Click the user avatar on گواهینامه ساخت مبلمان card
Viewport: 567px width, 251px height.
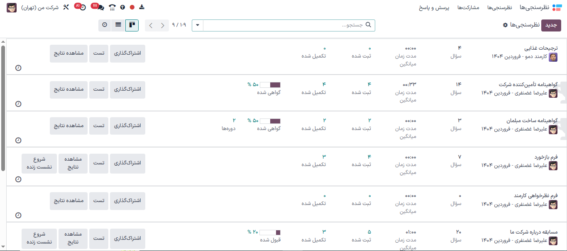(x=553, y=130)
